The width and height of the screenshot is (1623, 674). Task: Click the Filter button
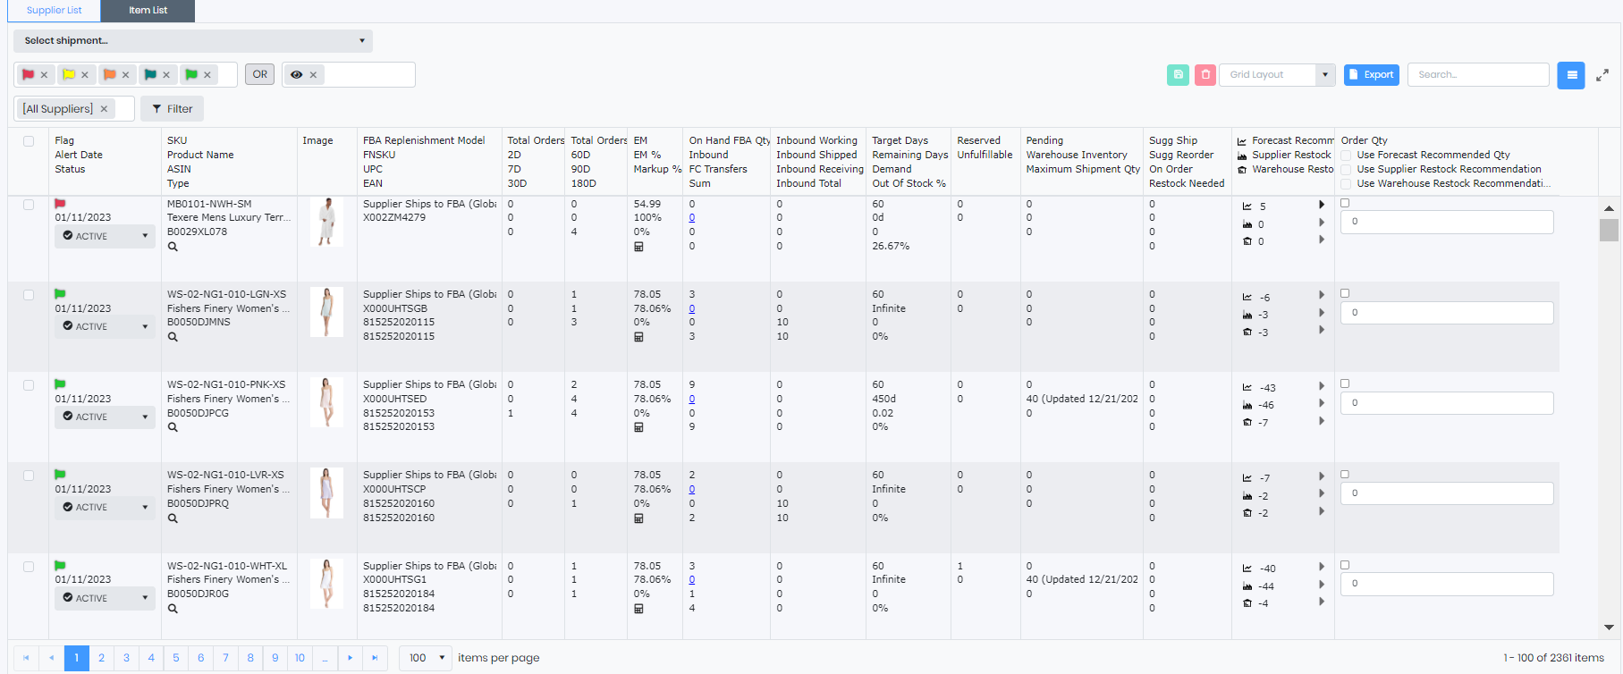pos(173,109)
